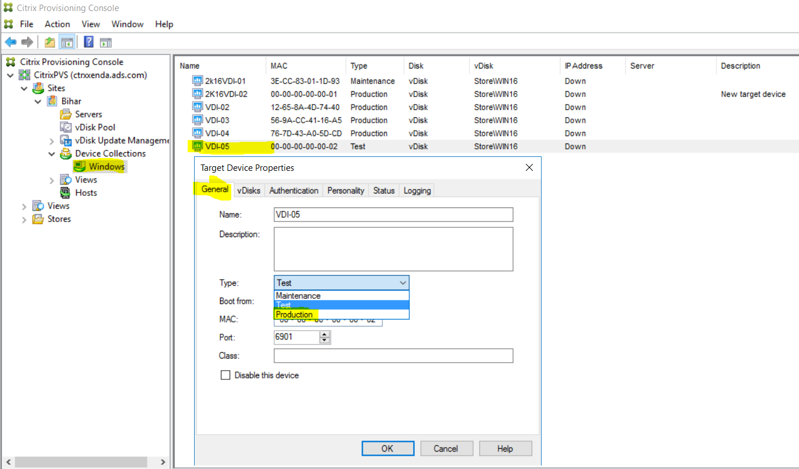Image resolution: width=799 pixels, height=469 pixels.
Task: Sort the device list by the IP Address column
Action: click(593, 66)
